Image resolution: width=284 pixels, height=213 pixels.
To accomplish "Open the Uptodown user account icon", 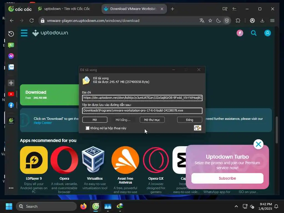I will coord(268,33).
